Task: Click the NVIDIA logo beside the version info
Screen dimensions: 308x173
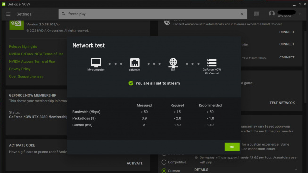Action: coord(17,25)
